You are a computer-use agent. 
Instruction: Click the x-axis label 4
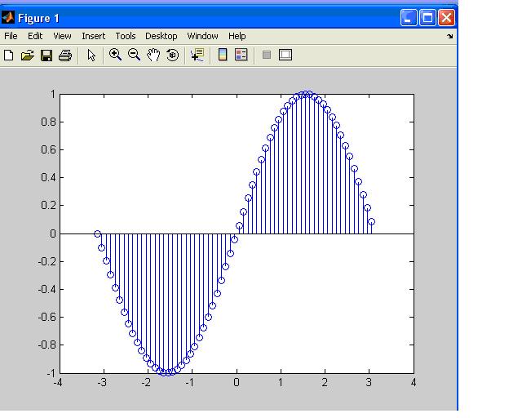pyautogui.click(x=414, y=382)
